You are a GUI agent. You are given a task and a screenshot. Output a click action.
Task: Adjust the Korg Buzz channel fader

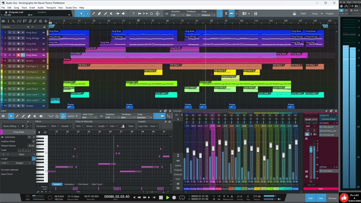(187, 151)
